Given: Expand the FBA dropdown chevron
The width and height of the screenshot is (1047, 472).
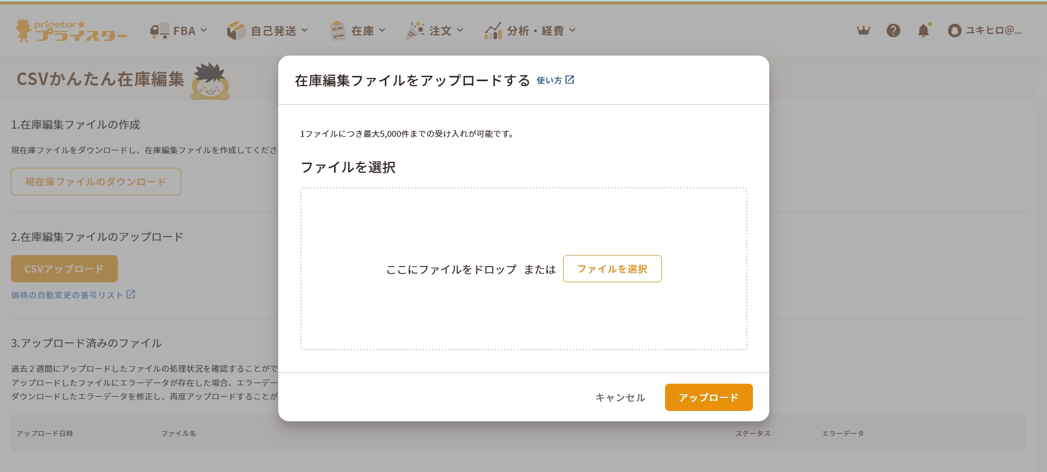Looking at the screenshot, I should point(204,31).
